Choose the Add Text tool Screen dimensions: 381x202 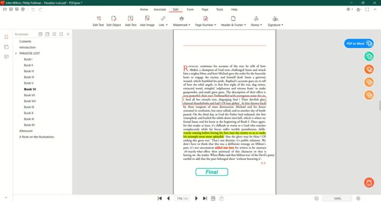(x=130, y=21)
